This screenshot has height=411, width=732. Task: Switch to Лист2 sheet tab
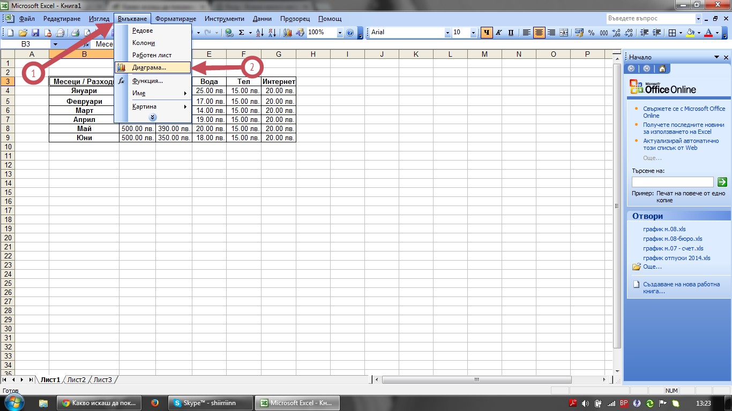[x=76, y=379]
